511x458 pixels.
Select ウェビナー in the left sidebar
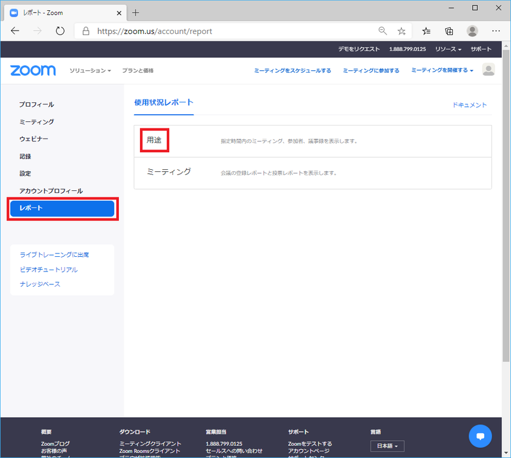pyautogui.click(x=34, y=139)
